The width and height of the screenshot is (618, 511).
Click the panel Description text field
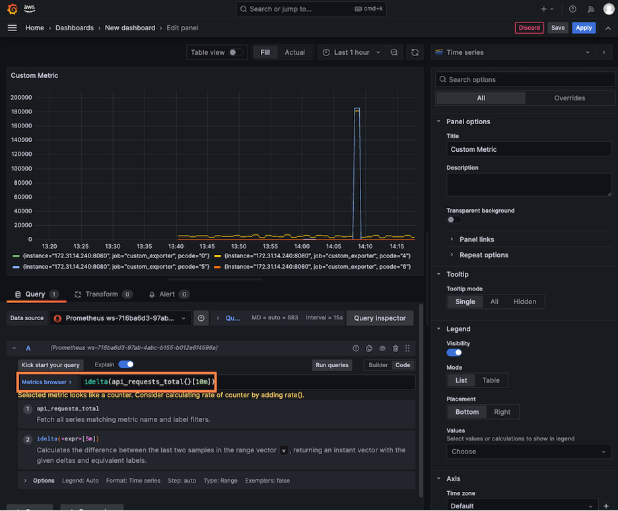point(529,185)
